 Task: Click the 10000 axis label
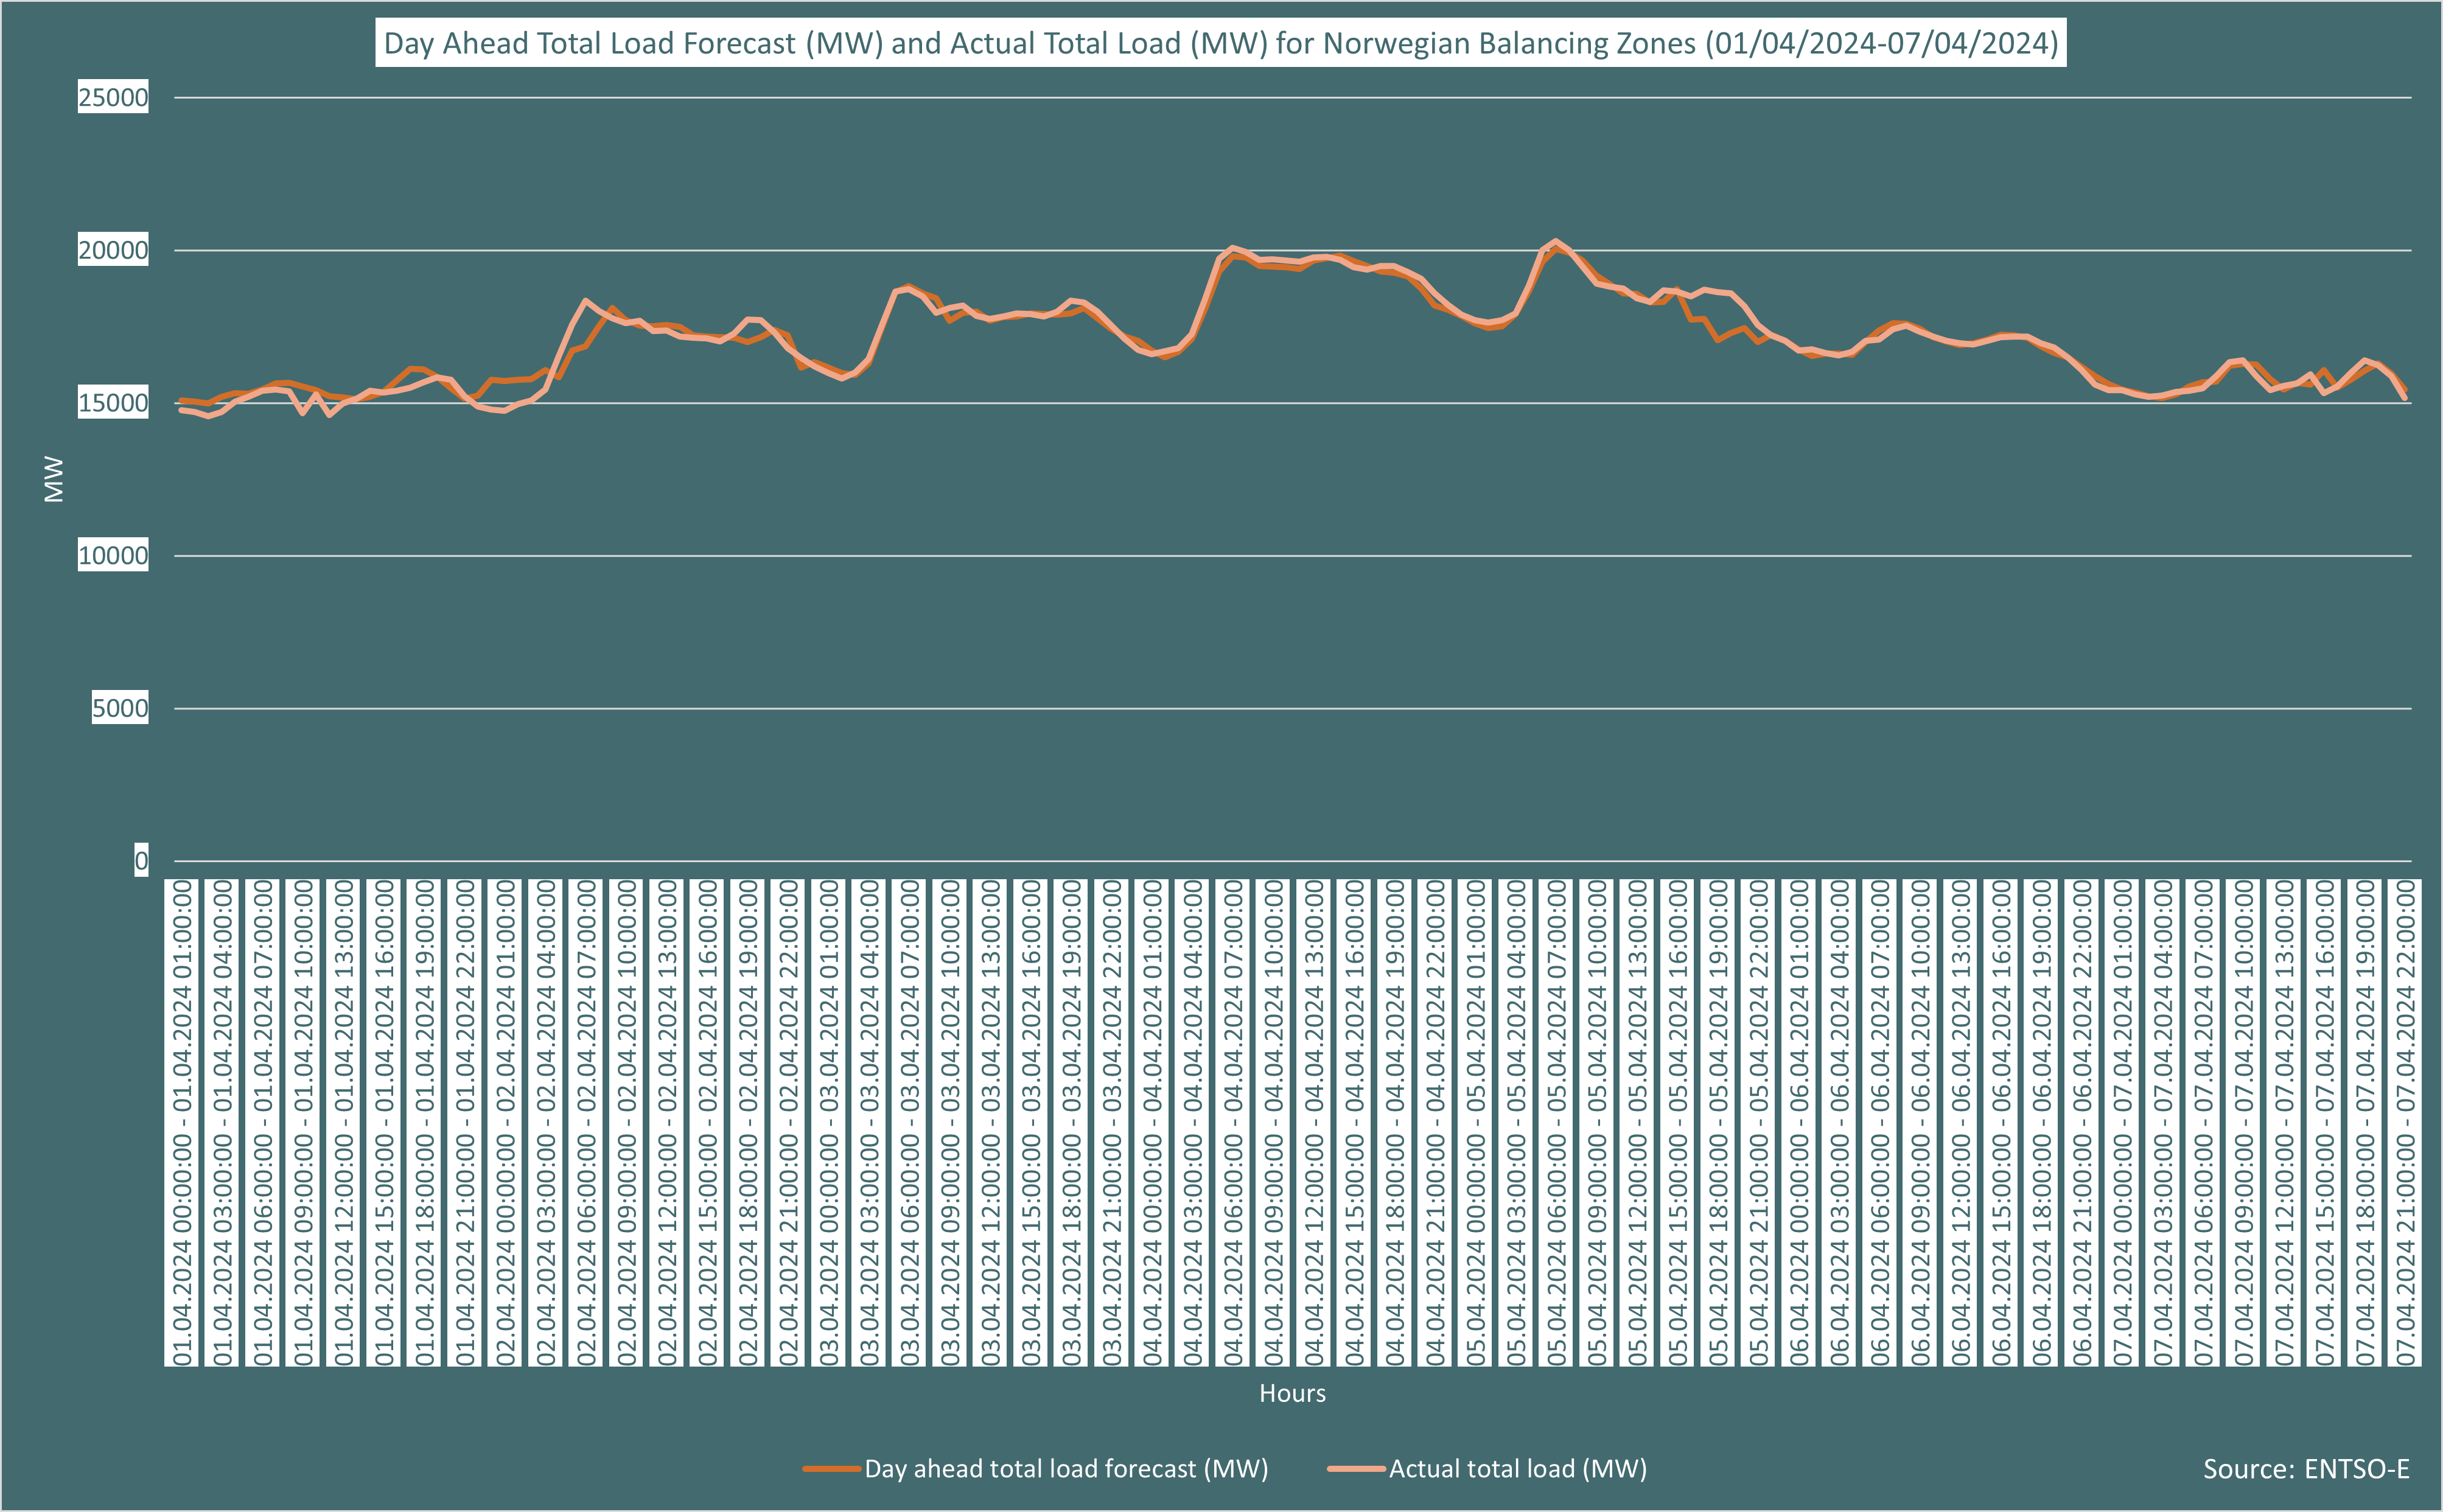(x=113, y=556)
